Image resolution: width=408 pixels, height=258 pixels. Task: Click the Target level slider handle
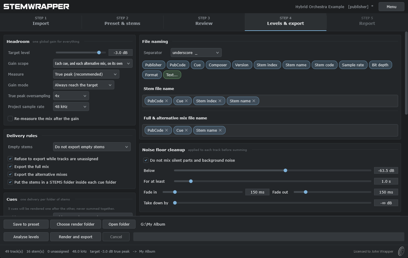point(99,52)
